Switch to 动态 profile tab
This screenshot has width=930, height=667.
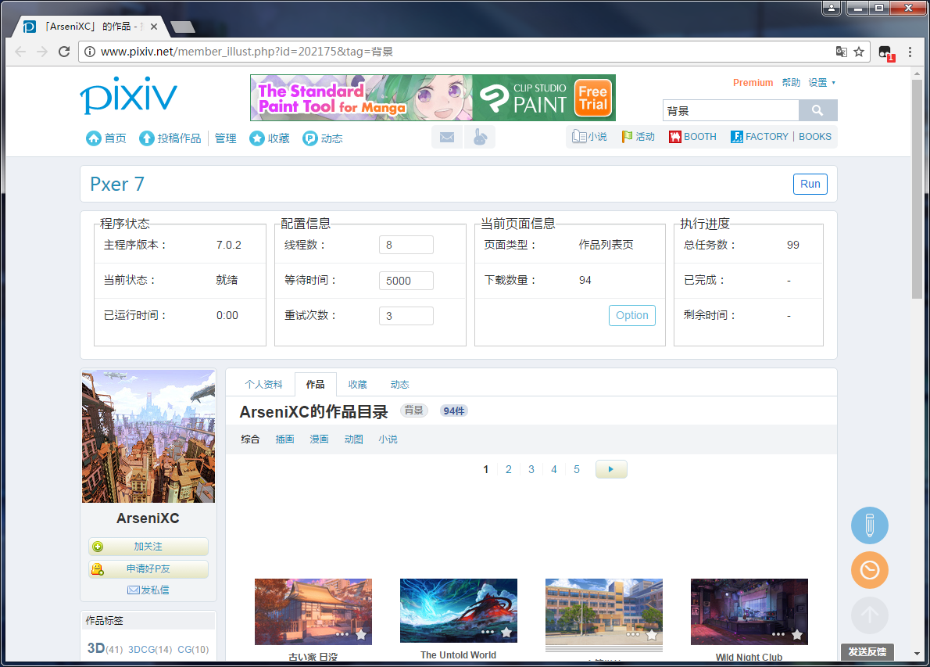tap(400, 385)
